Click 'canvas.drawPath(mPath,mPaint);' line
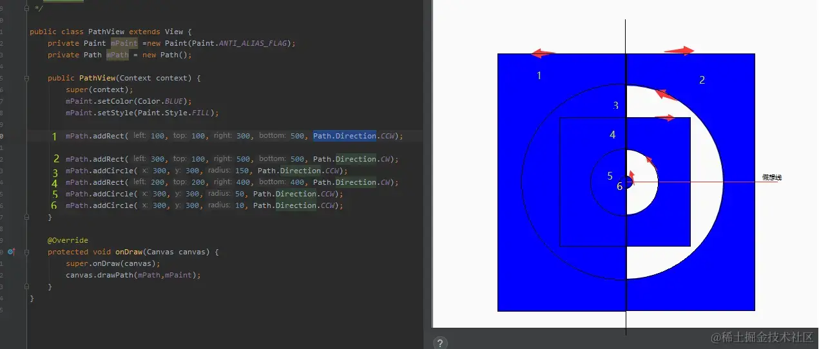 coord(133,275)
